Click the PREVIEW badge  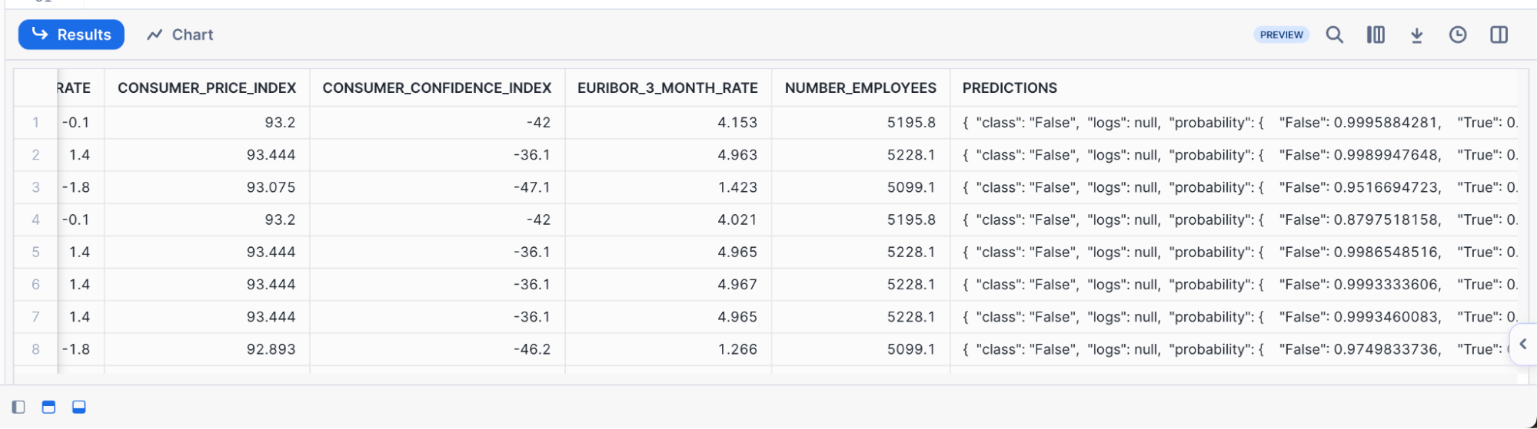1281,35
